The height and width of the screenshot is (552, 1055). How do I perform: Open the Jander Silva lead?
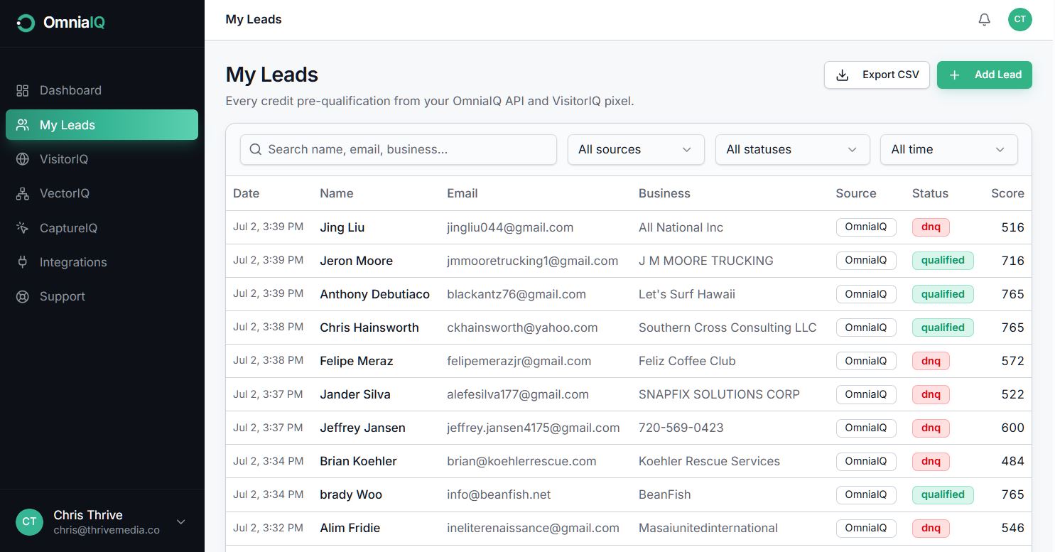355,394
